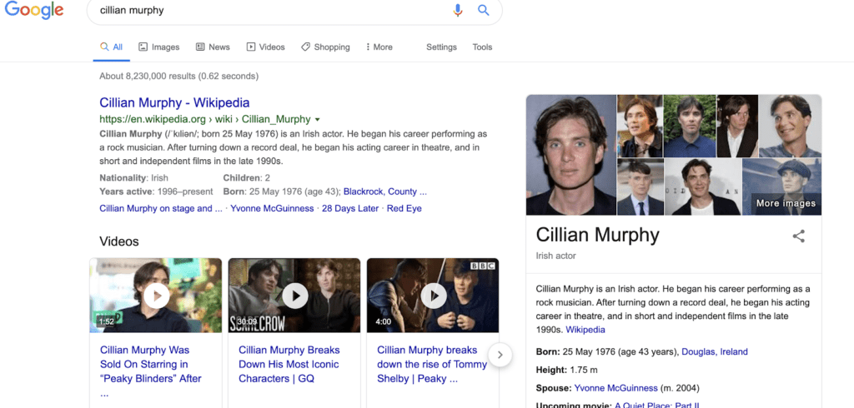Open 'Cillian Murphy Was Sold On Starring' video title
The height and width of the screenshot is (408, 854).
pos(151,371)
